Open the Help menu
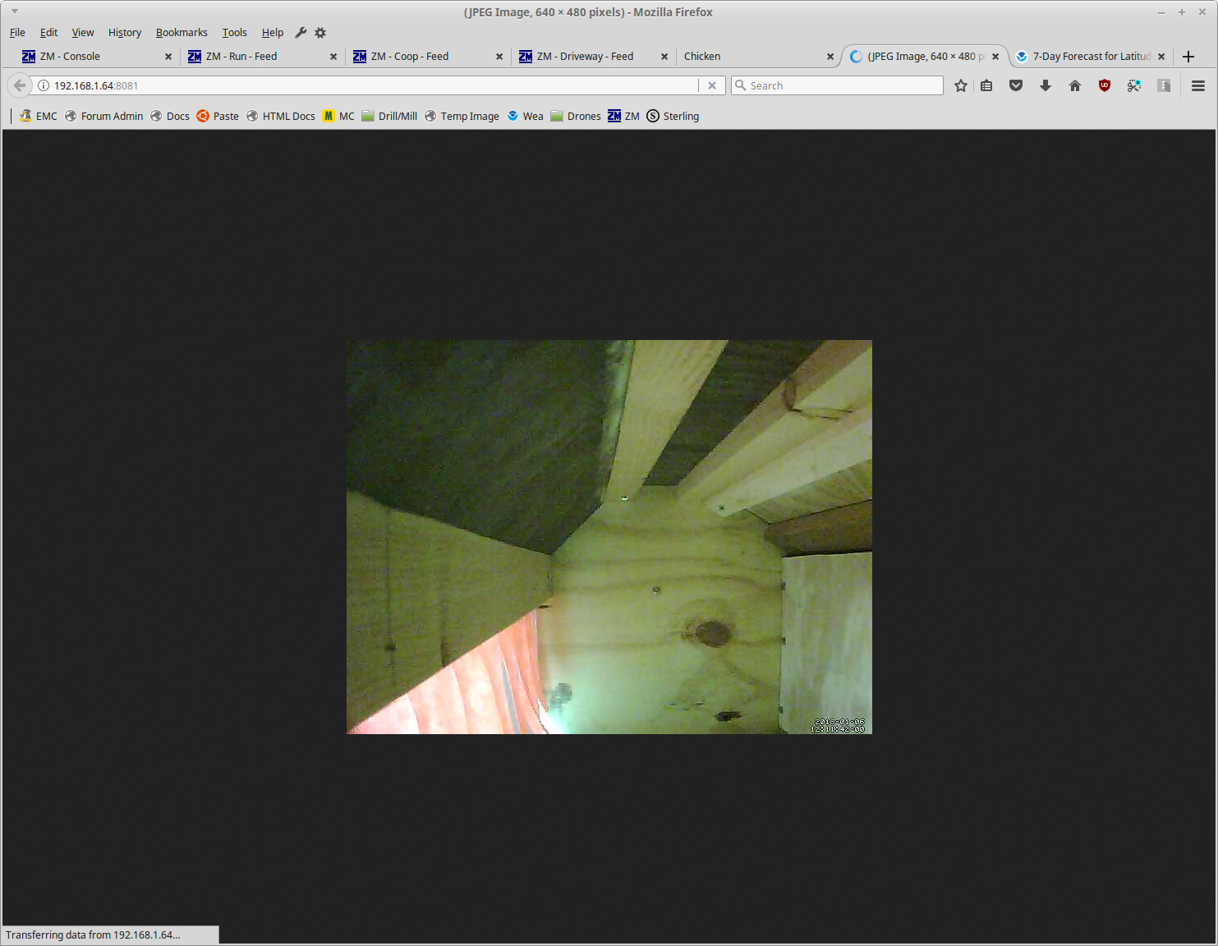 tap(273, 33)
